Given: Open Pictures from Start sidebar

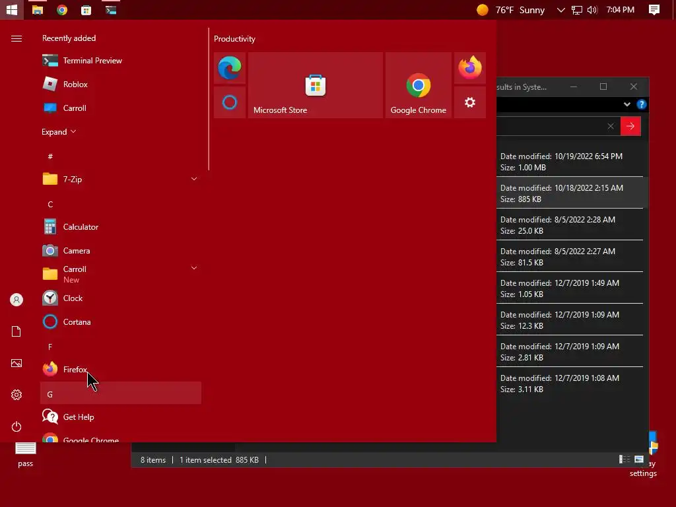Looking at the screenshot, I should click(17, 364).
